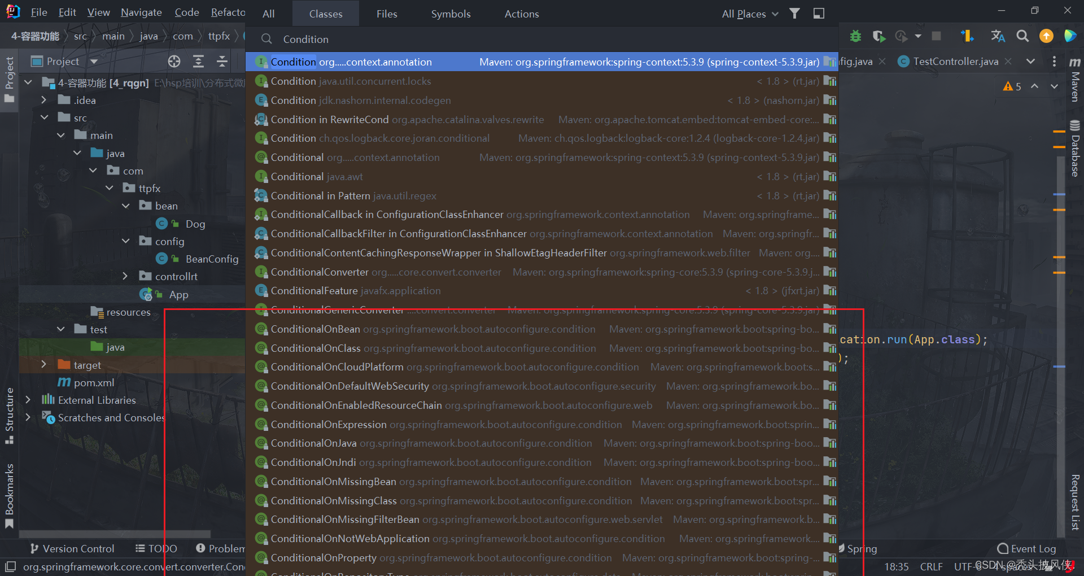Viewport: 1084px width, 576px height.
Task: Show hidden editor tabs chevron
Action: coord(1030,61)
